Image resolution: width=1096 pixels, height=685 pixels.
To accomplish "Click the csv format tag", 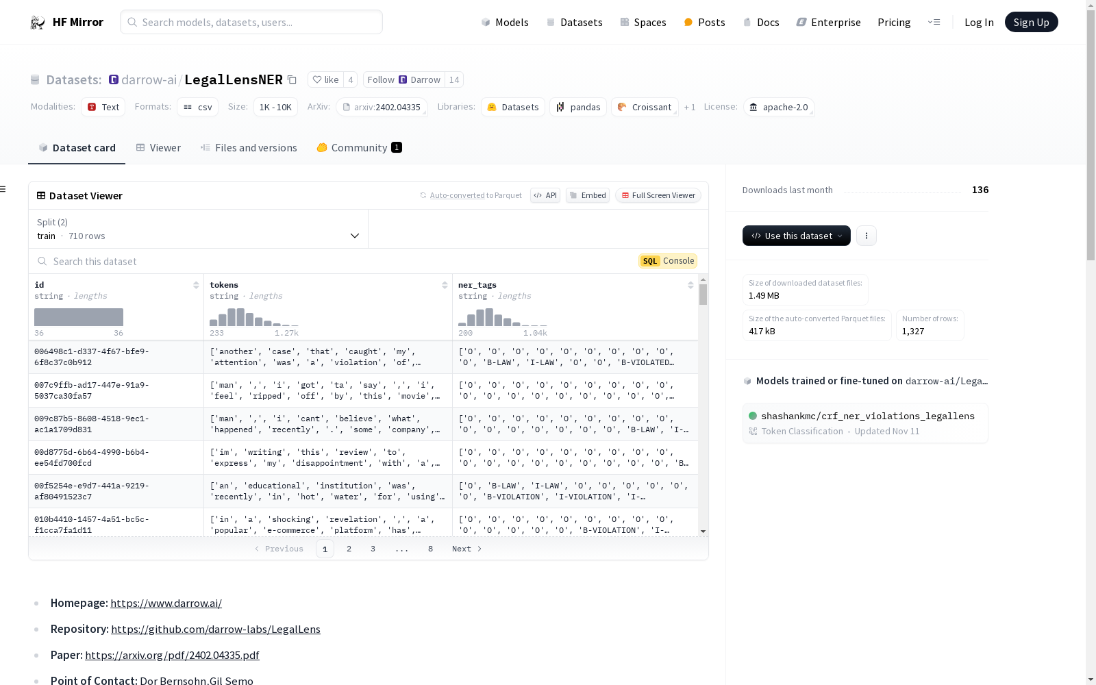I will click(x=198, y=107).
